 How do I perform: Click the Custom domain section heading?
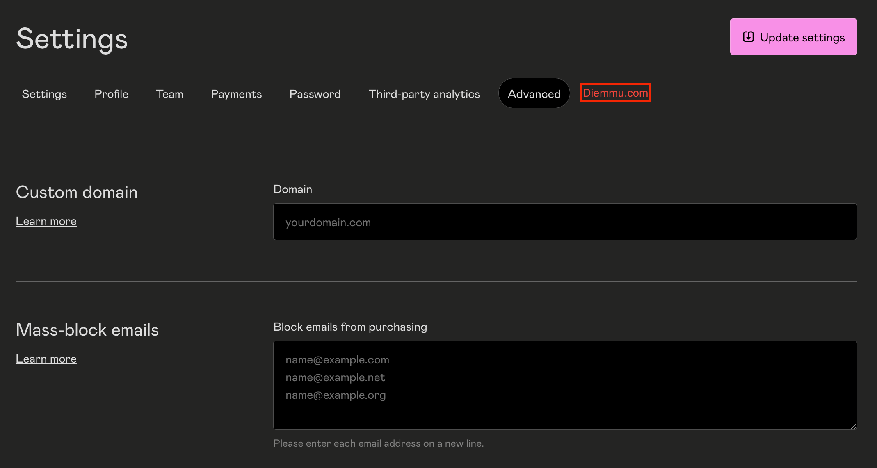[77, 192]
